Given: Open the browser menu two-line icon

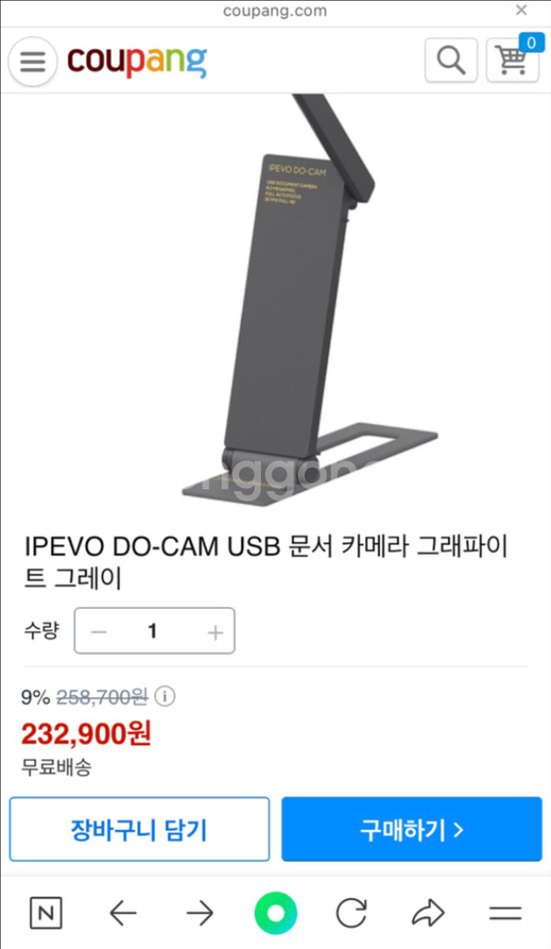Looking at the screenshot, I should 506,913.
